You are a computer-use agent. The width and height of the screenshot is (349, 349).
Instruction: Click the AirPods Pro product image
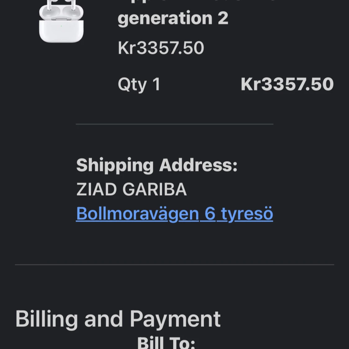point(61,21)
